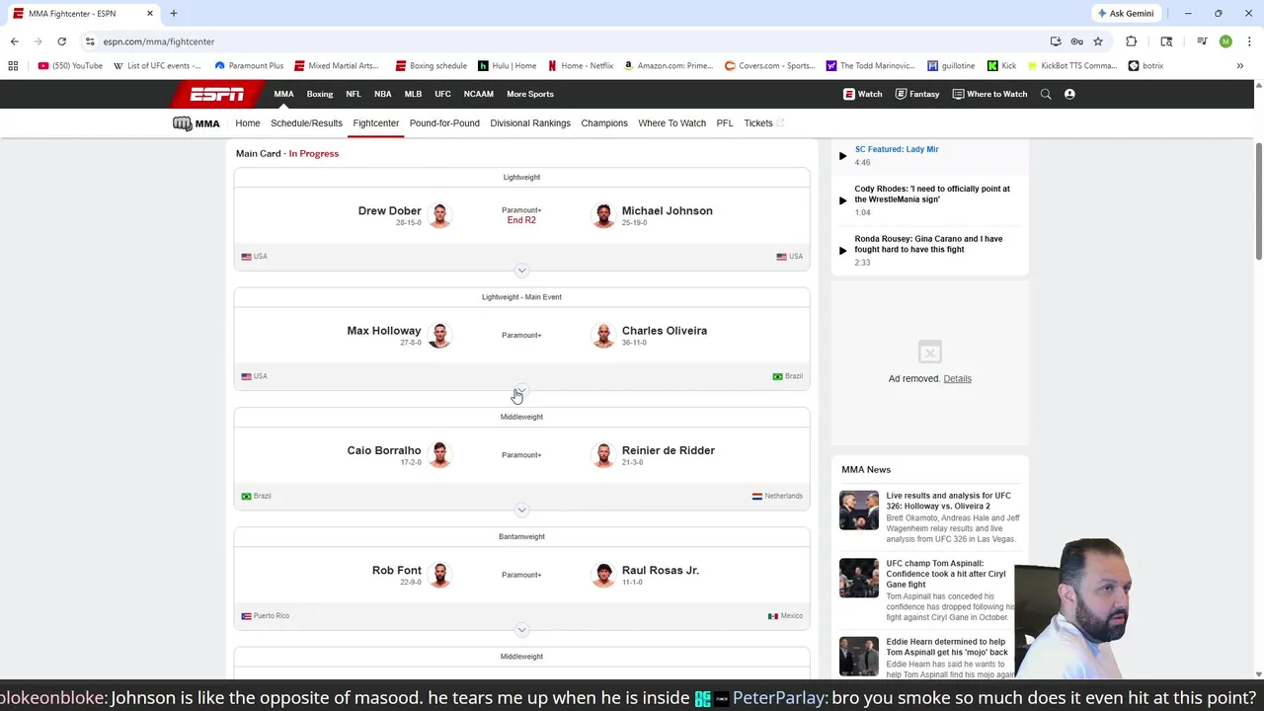This screenshot has width=1264, height=711.
Task: Reload the page with the refresh icon
Action: click(x=61, y=41)
